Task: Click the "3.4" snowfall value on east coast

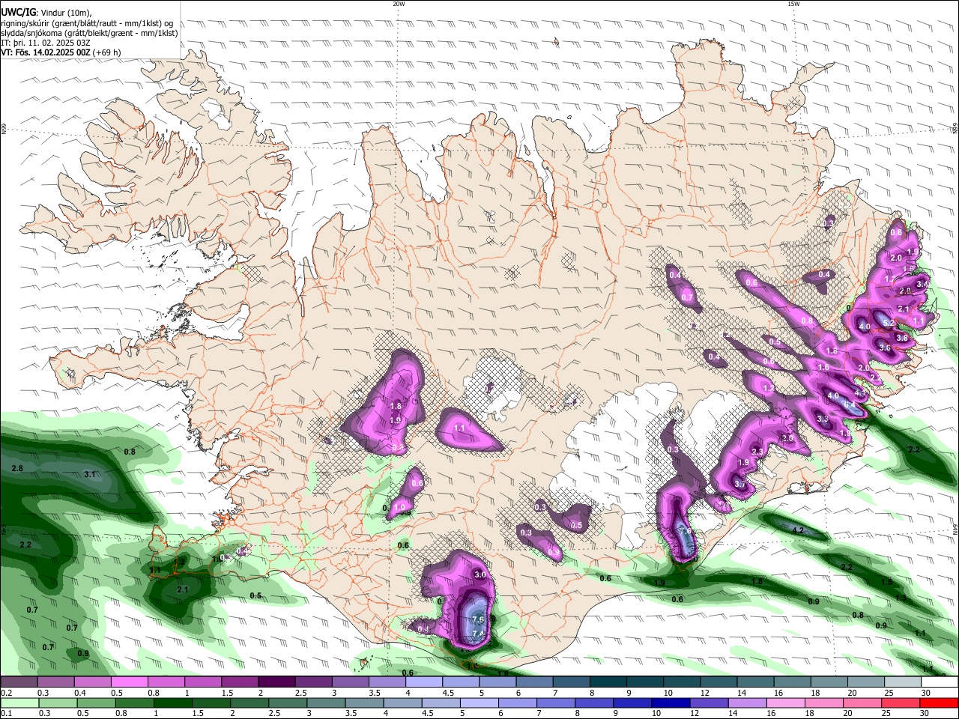Action: [922, 284]
